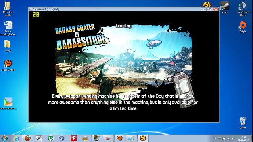Open the network tray icon

coord(228,138)
